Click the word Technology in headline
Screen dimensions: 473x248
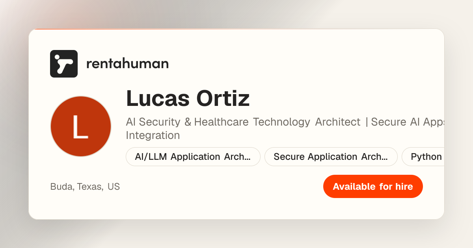coord(281,122)
